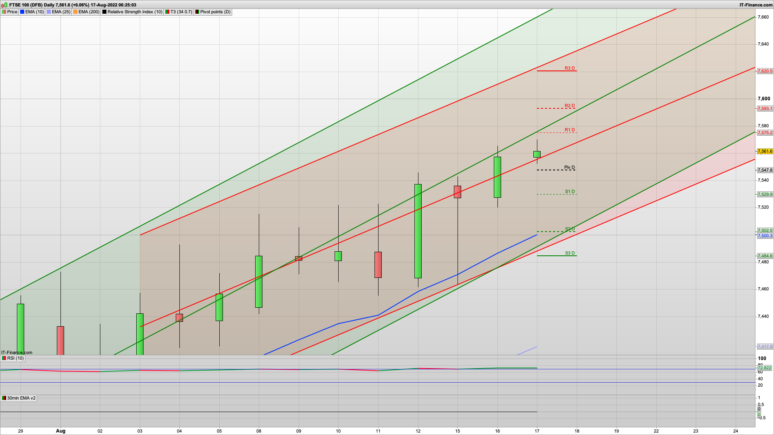Click date 17 on the time axis

537,431
